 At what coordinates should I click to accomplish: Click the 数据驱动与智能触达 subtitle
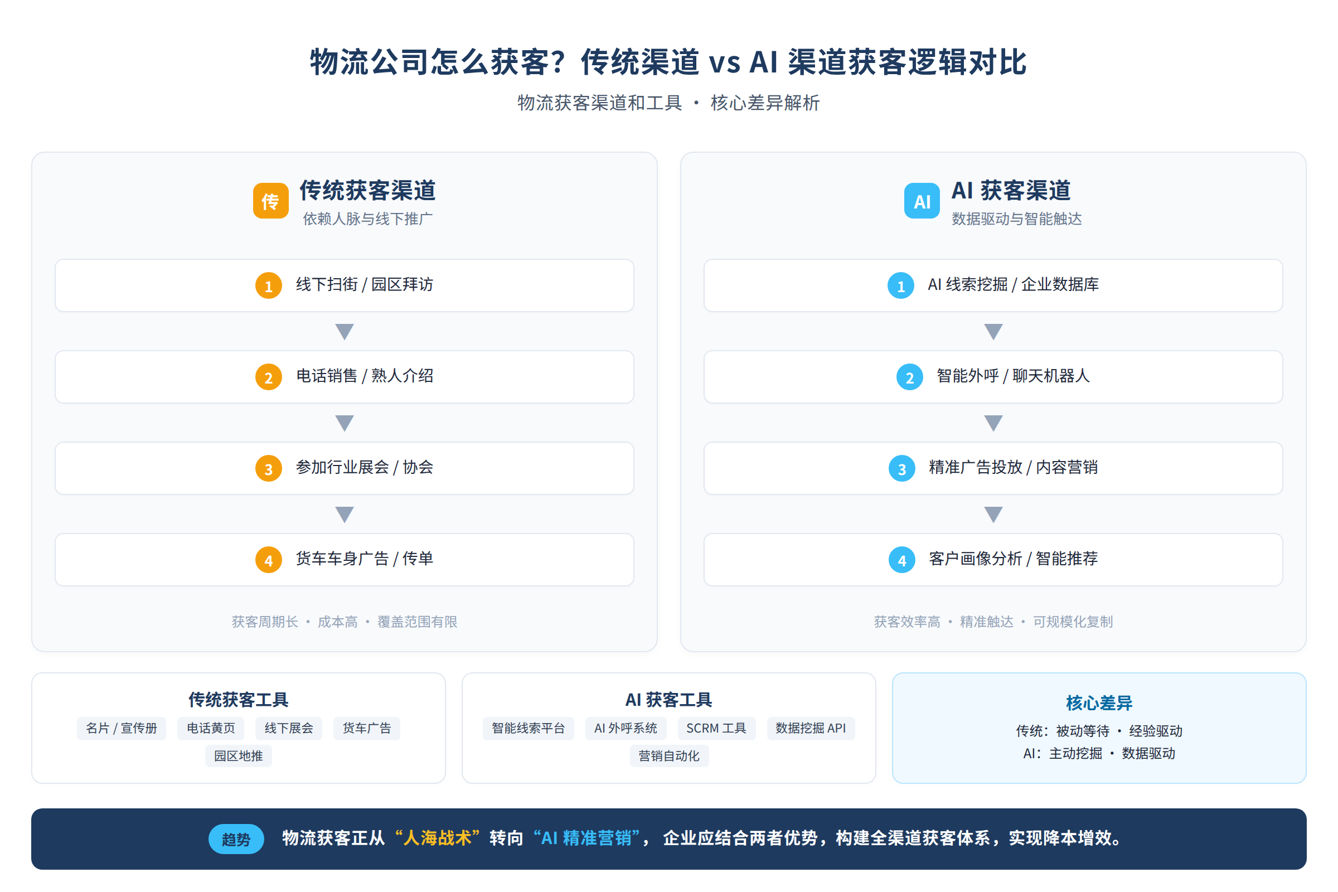(x=1017, y=219)
